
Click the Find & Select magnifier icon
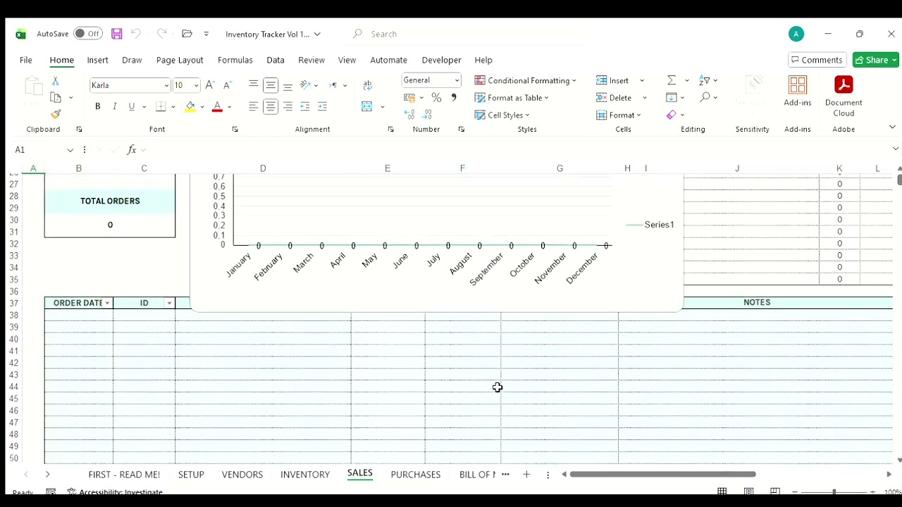click(x=705, y=97)
